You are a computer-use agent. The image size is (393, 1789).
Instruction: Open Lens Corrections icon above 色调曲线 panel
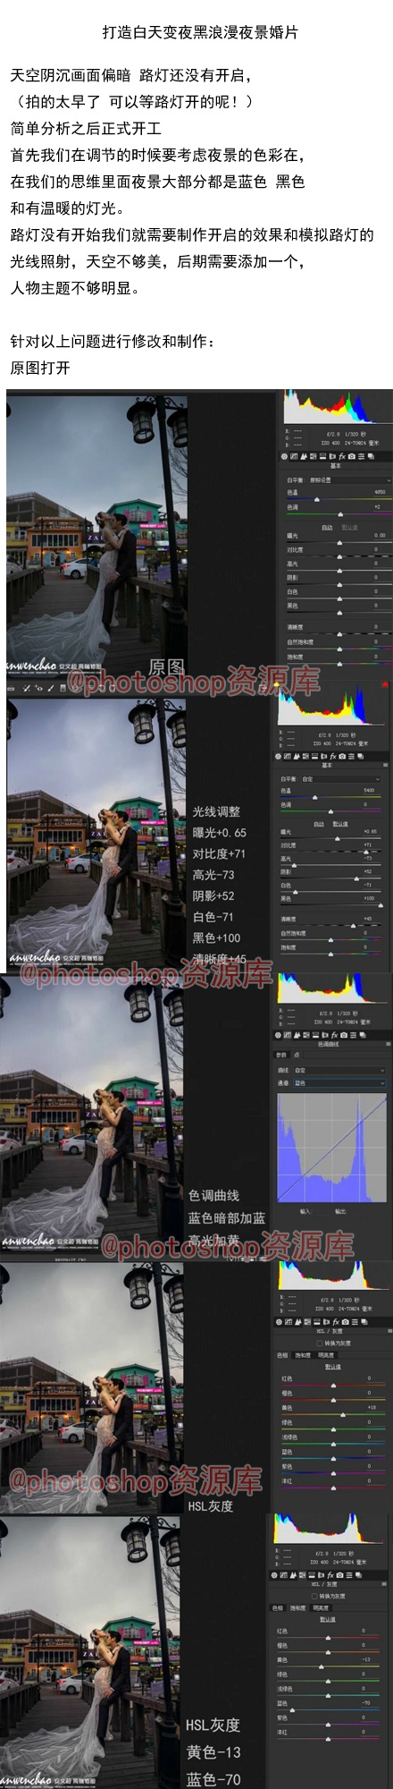click(x=324, y=1035)
